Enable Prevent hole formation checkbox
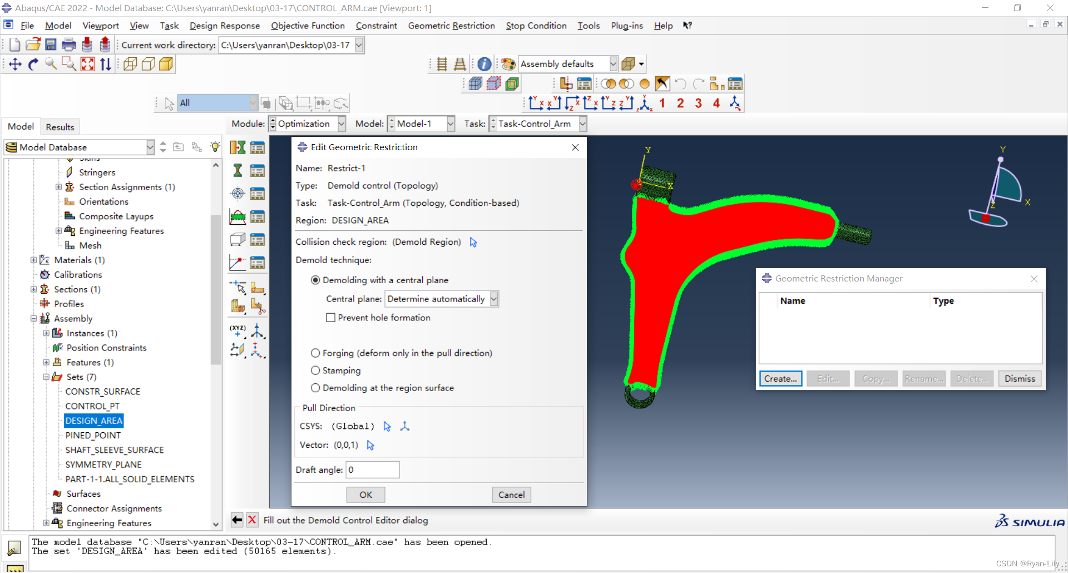Screen dimensions: 1068x573 [x=331, y=318]
